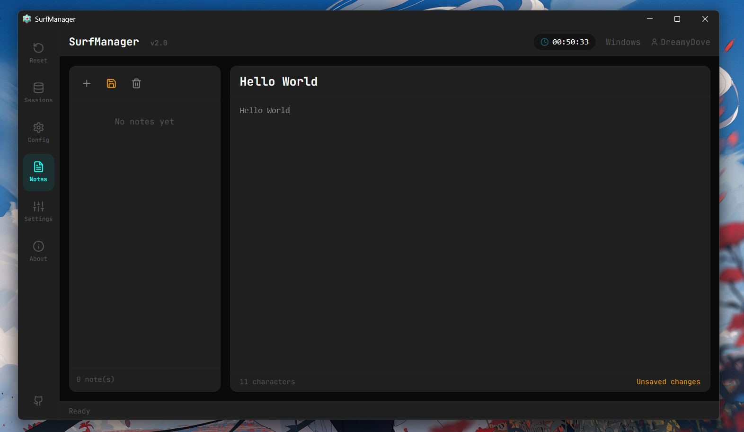Add a new note with plus icon
The width and height of the screenshot is (744, 432).
[x=87, y=83]
